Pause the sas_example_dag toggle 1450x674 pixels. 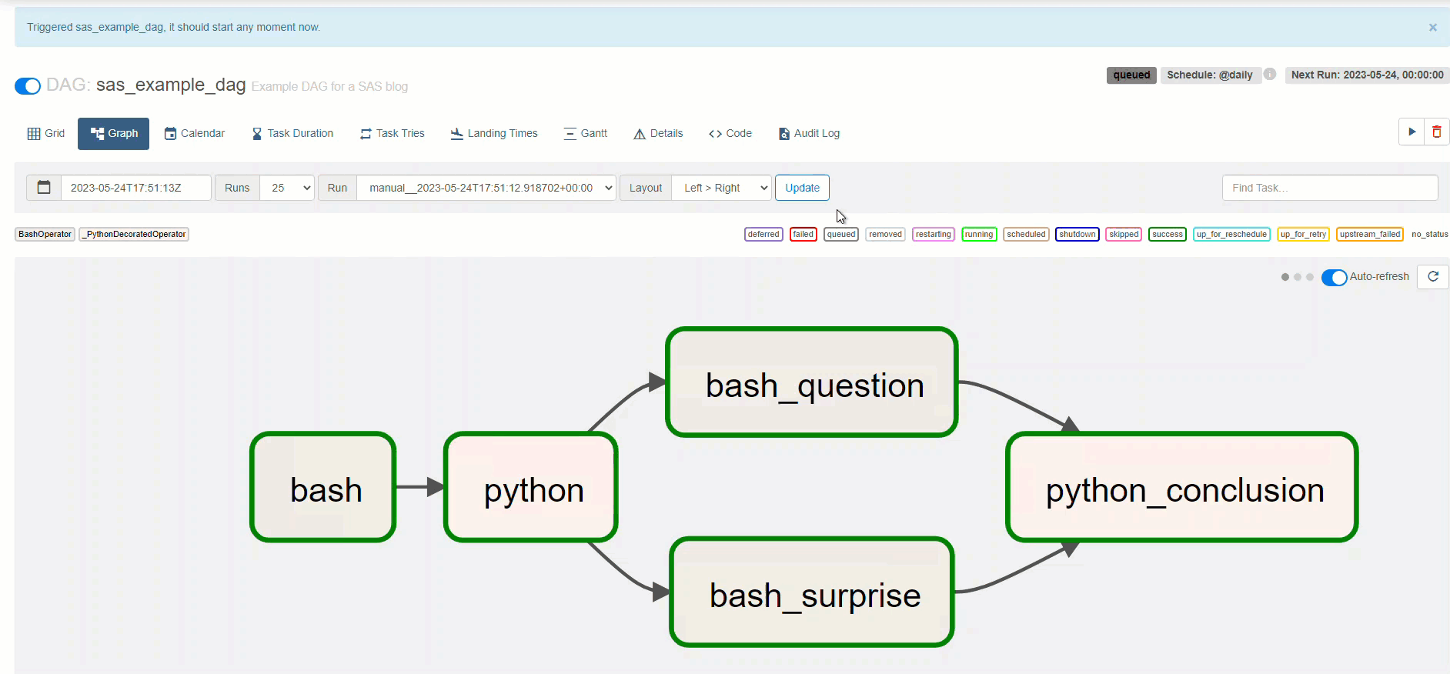pos(28,85)
